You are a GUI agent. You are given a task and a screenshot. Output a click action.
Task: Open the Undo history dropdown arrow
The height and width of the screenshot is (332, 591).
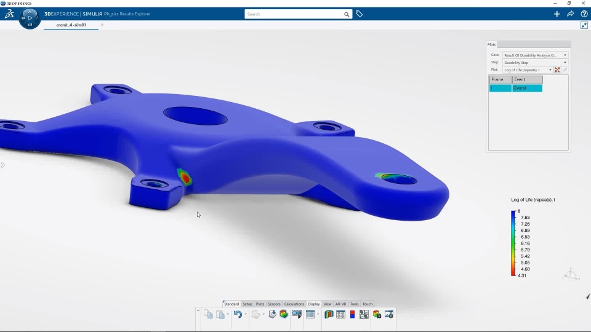pos(246,314)
